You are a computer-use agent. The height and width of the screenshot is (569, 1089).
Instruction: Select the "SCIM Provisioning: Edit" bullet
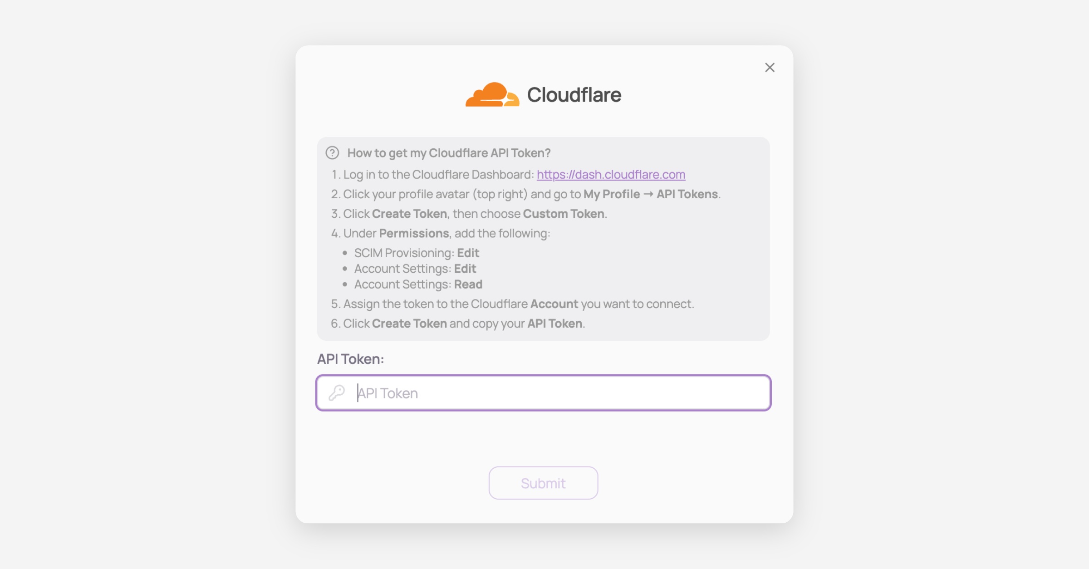point(417,253)
